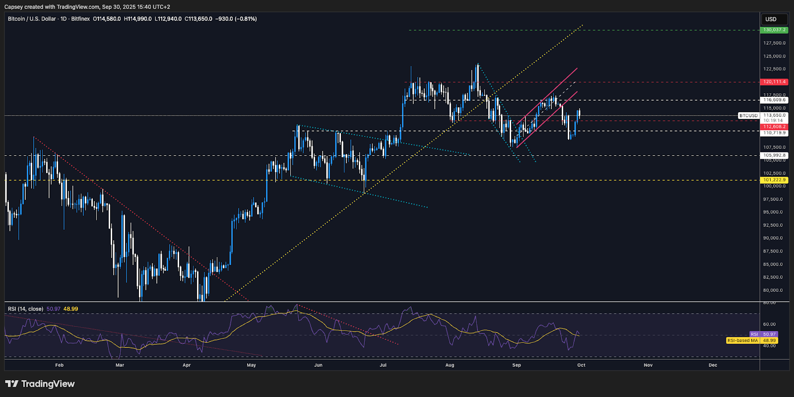The image size is (794, 397).
Task: Click the 100,000.0 mark on price axis
Action: [x=774, y=186]
